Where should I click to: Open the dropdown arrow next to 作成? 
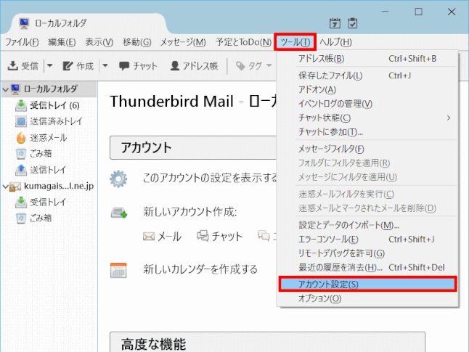[x=105, y=65]
